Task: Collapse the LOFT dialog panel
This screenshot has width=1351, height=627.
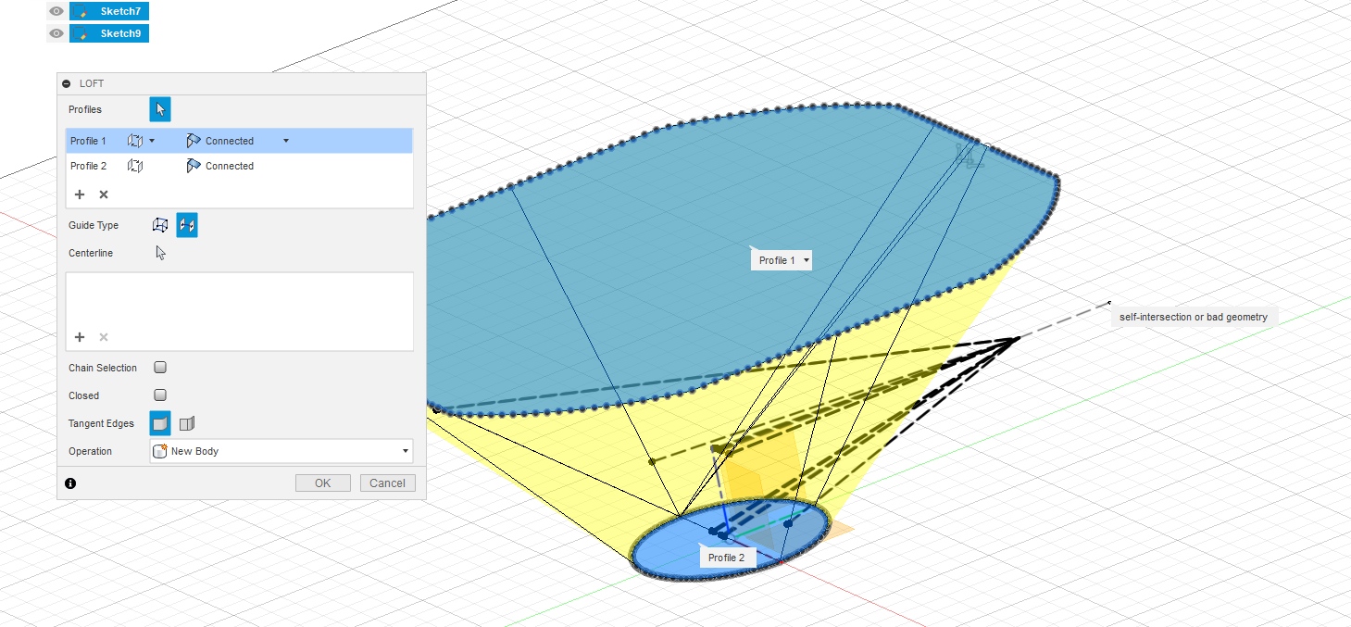Action: click(x=67, y=83)
